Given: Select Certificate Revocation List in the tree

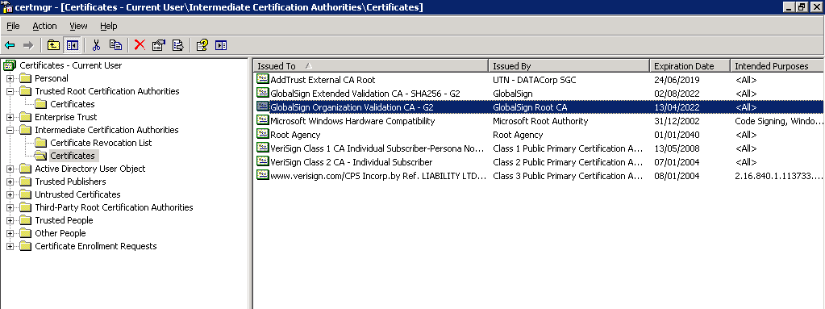Looking at the screenshot, I should point(101,143).
